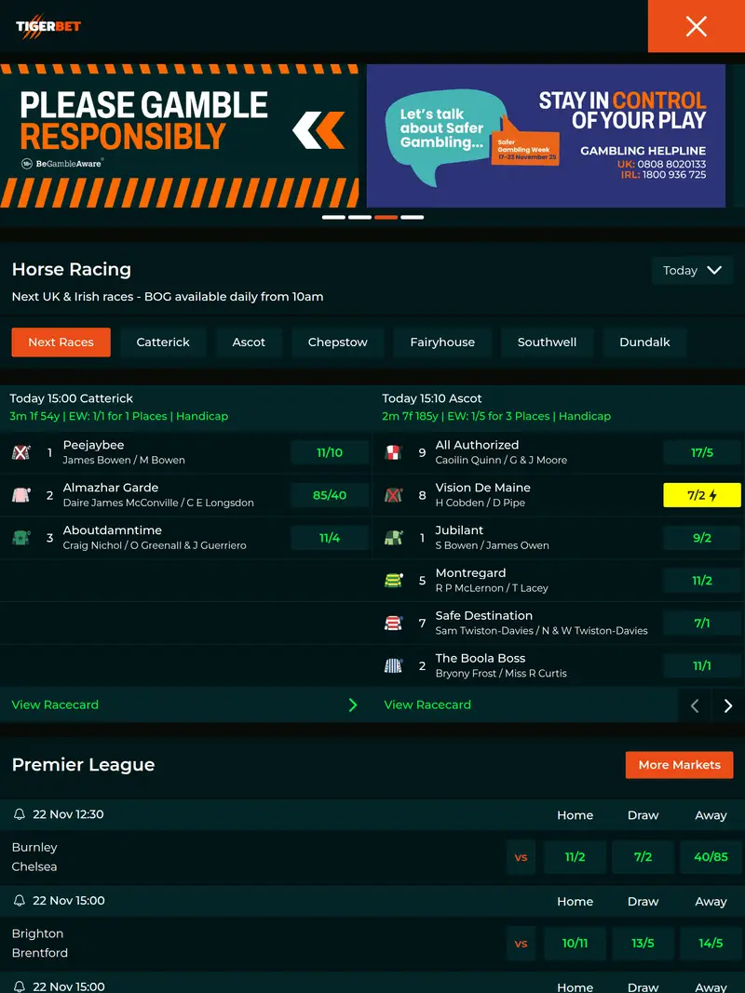Click the right arrow to browse next race
Image resolution: width=745 pixels, height=993 pixels.
[x=727, y=705]
